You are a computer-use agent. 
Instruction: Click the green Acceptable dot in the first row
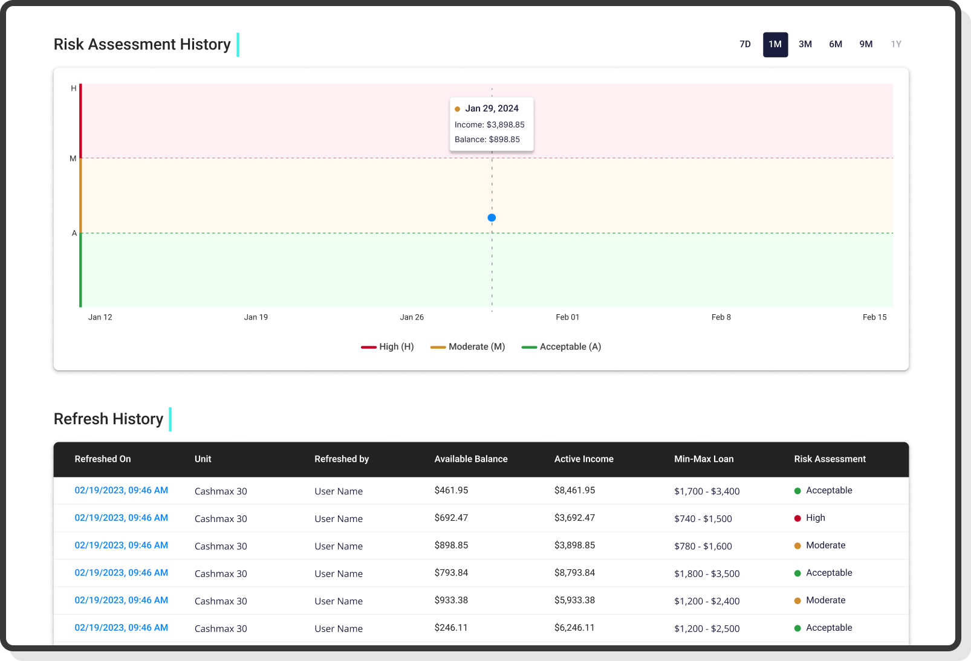(x=798, y=490)
